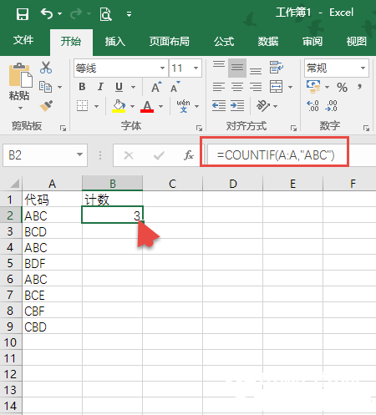Click the Increase Font Size icon
The width and height of the screenshot is (376, 415).
(156, 87)
